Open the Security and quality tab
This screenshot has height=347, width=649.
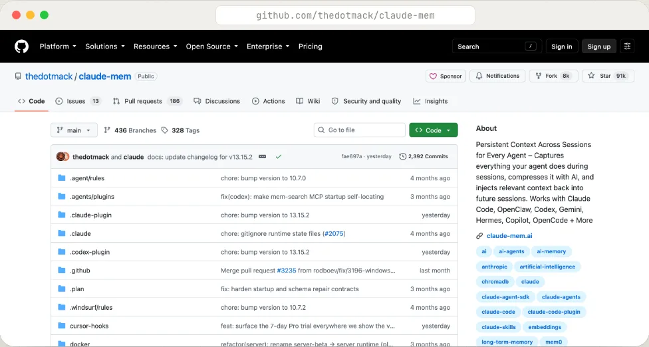pyautogui.click(x=366, y=101)
